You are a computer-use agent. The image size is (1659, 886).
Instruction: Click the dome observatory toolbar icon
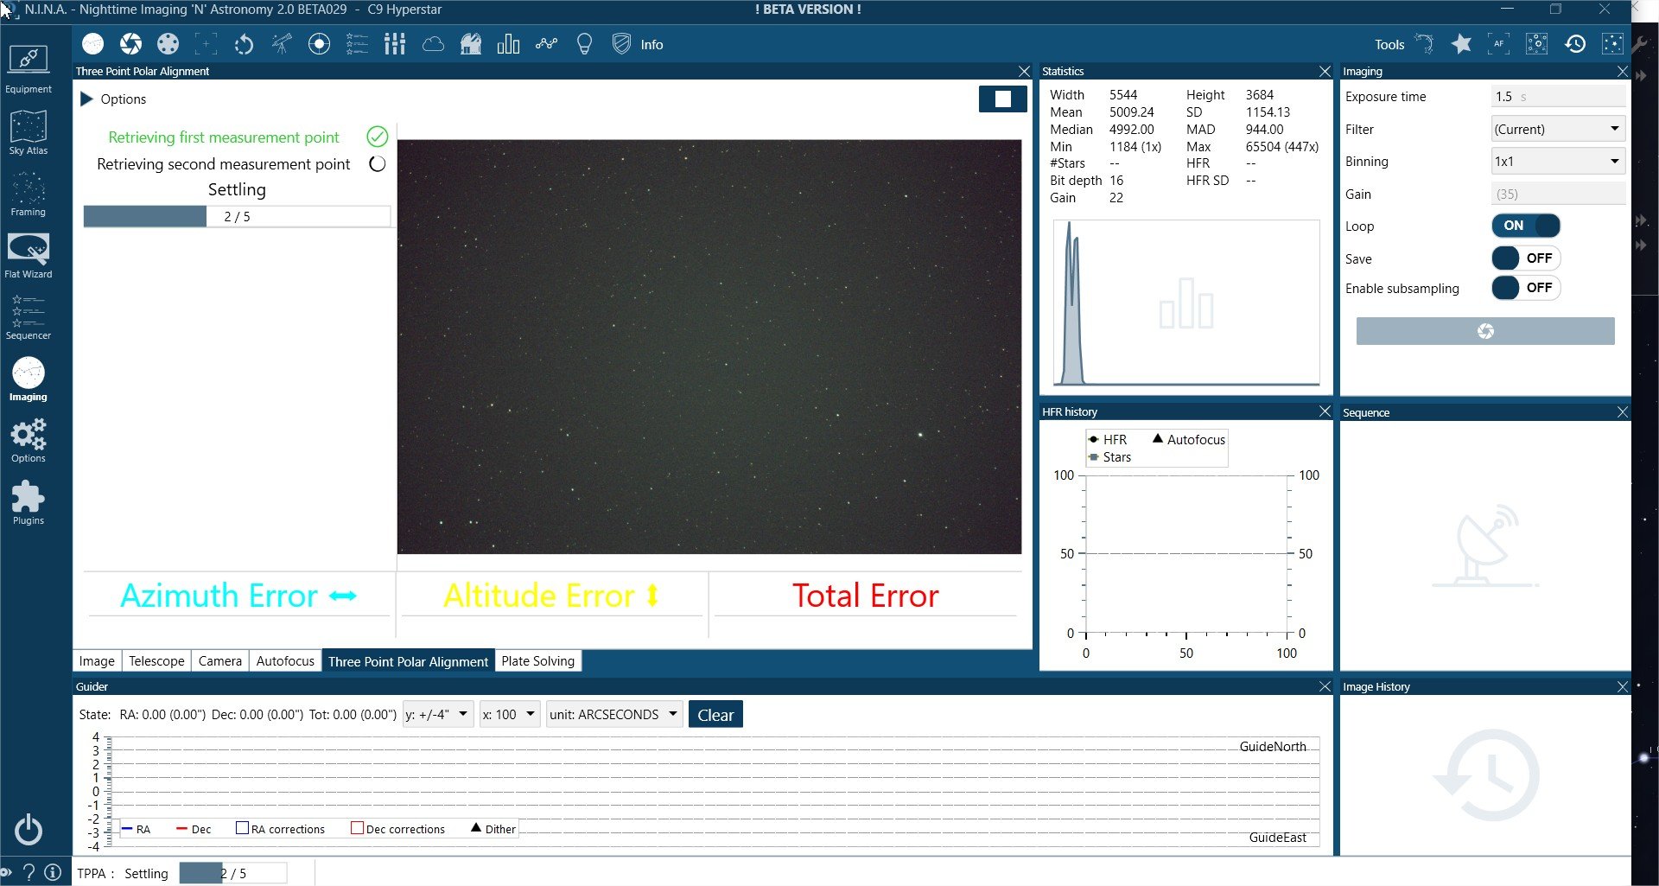(x=471, y=44)
